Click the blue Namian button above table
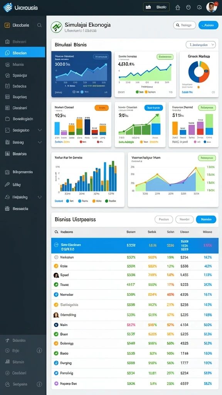Viewport: 222px width, 395px height. point(206,219)
